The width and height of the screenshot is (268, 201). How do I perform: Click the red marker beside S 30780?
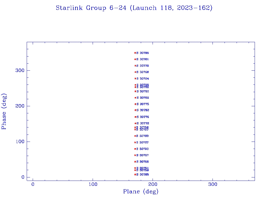click(x=135, y=91)
